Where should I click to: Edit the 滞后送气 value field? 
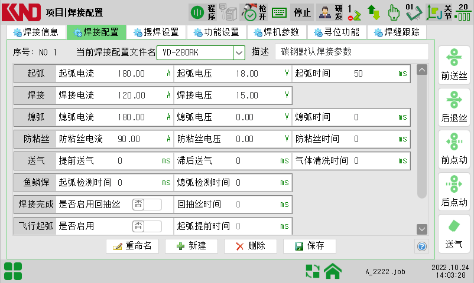[238, 161]
